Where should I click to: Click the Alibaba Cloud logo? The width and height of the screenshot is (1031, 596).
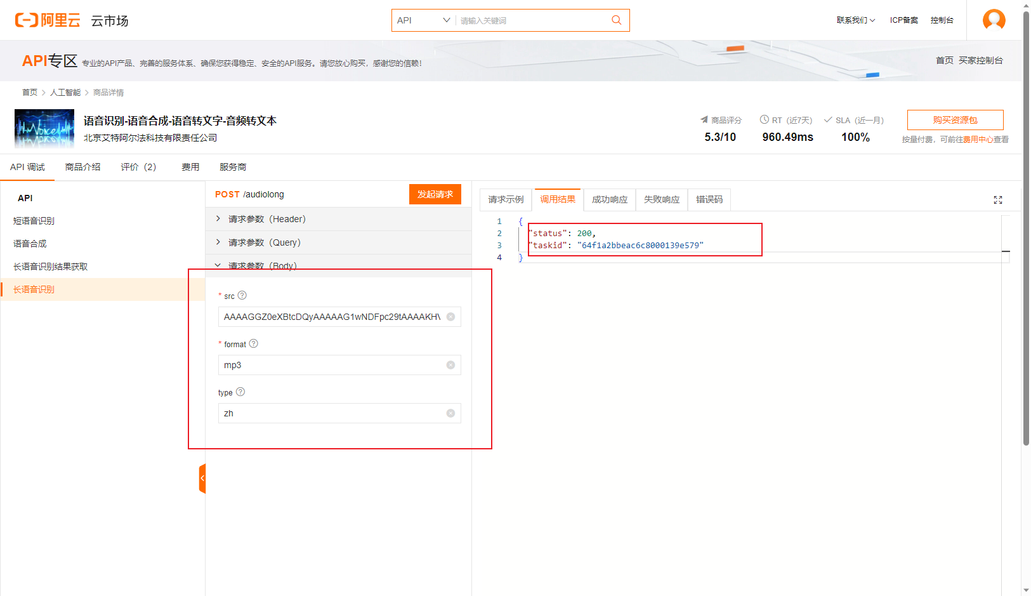[x=48, y=20]
